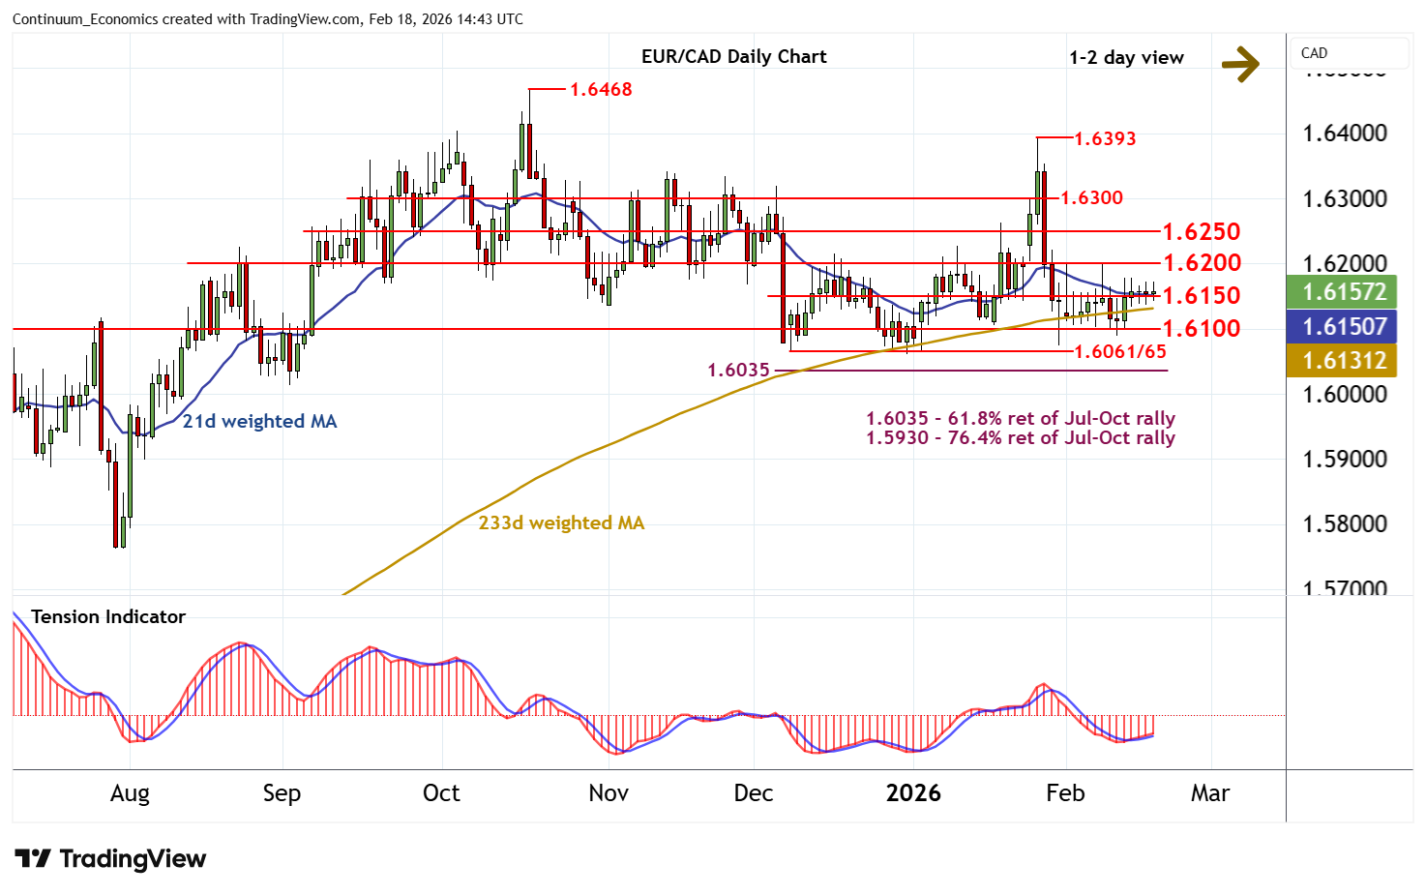
Task: Select the 1.6150 level label
Action: point(1201,295)
